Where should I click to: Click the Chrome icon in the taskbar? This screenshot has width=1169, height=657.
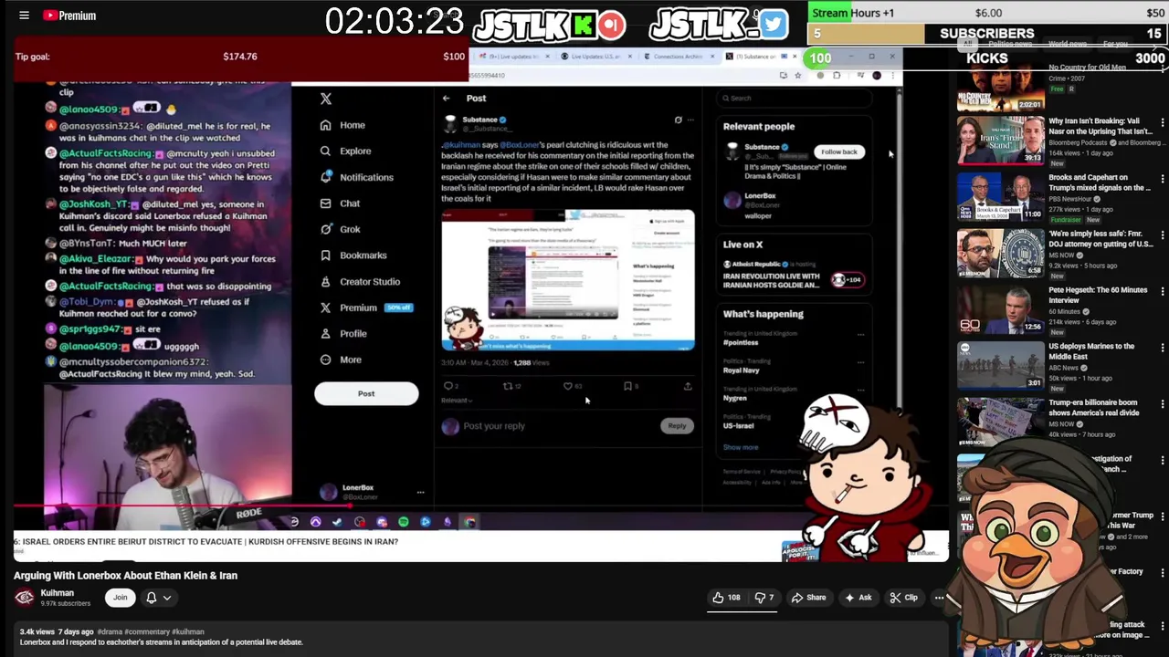[x=469, y=522]
